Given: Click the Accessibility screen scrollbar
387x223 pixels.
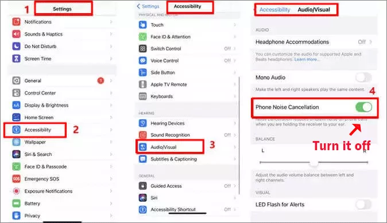Looking at the screenshot, I should (x=239, y=135).
